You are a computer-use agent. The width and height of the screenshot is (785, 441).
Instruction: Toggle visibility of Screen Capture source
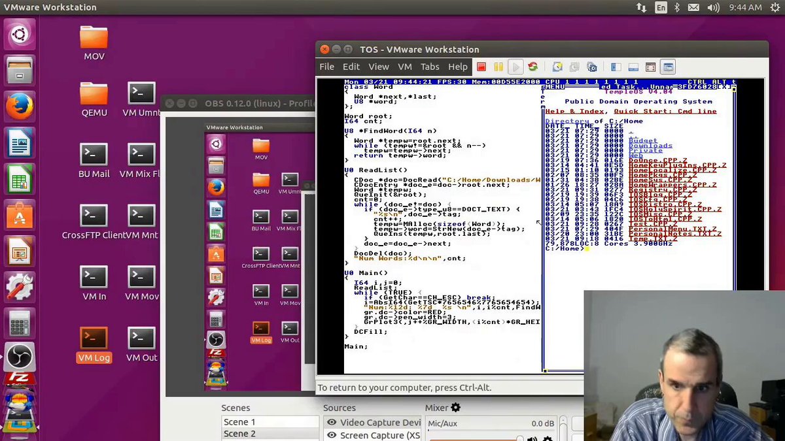tap(332, 435)
